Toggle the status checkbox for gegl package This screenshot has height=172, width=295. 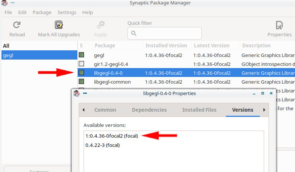point(81,55)
